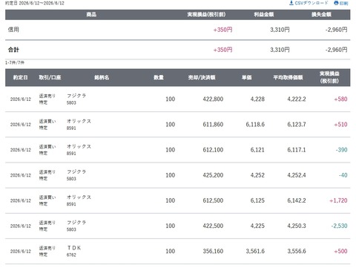Click date 2026/6/12 in the -40 row
This screenshot has height=268, width=356.
point(21,175)
